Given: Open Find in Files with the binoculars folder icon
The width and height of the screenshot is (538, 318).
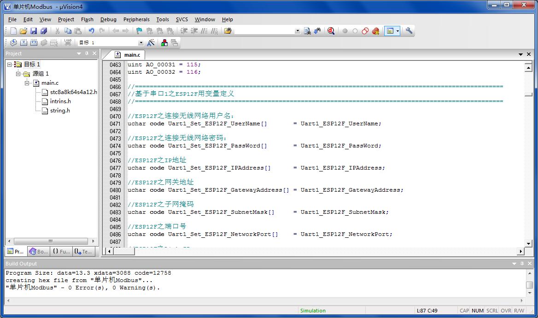Looking at the screenshot, I should (x=228, y=31).
